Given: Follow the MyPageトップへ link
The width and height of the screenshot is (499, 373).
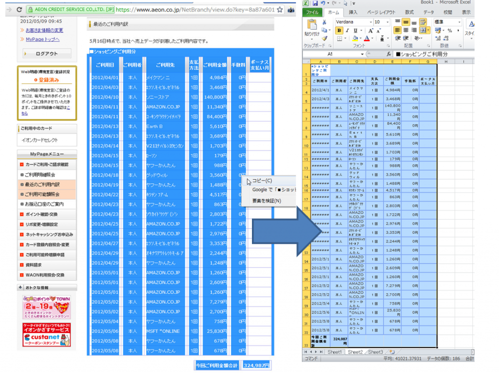Looking at the screenshot, I should 43,39.
